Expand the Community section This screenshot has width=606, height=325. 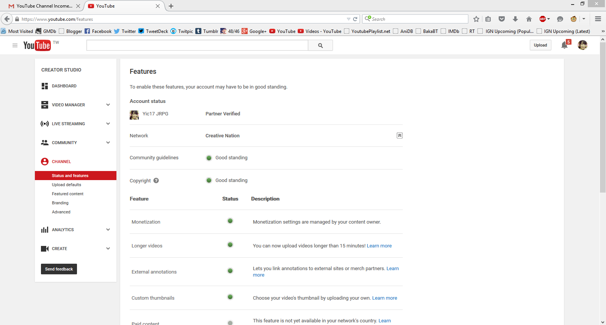pos(108,143)
